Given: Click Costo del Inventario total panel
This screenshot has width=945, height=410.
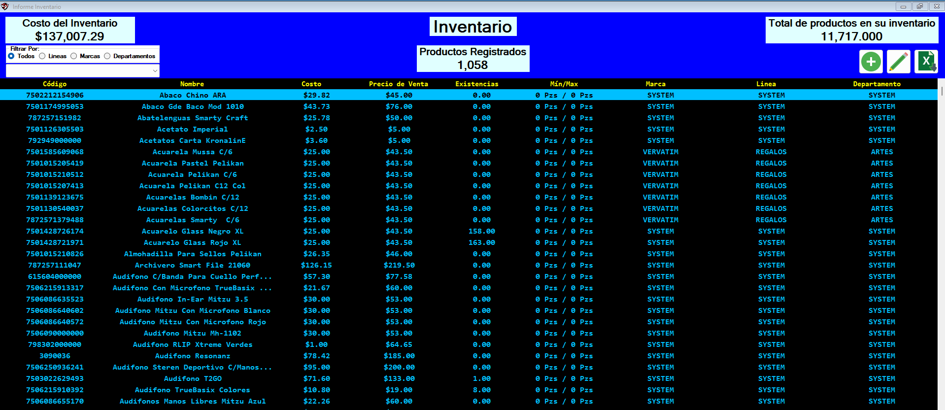Looking at the screenshot, I should [70, 30].
